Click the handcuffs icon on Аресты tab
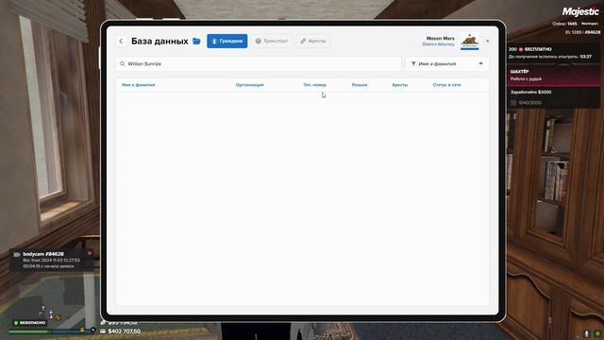This screenshot has width=604, height=340. tap(303, 41)
